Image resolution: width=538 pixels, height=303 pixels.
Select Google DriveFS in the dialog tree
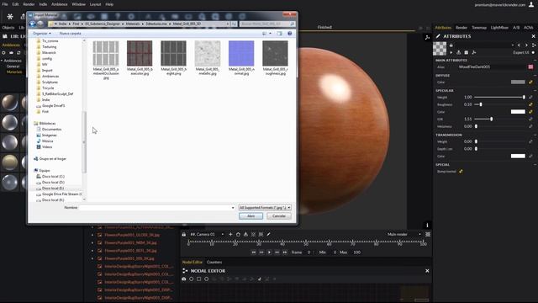(53, 106)
